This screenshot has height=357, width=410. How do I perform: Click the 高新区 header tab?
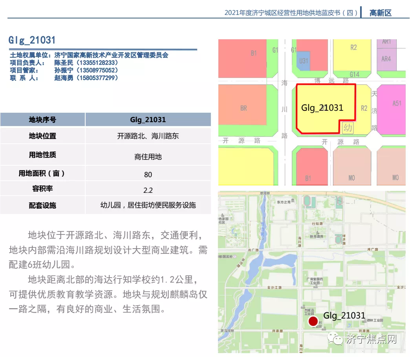pos(381,13)
